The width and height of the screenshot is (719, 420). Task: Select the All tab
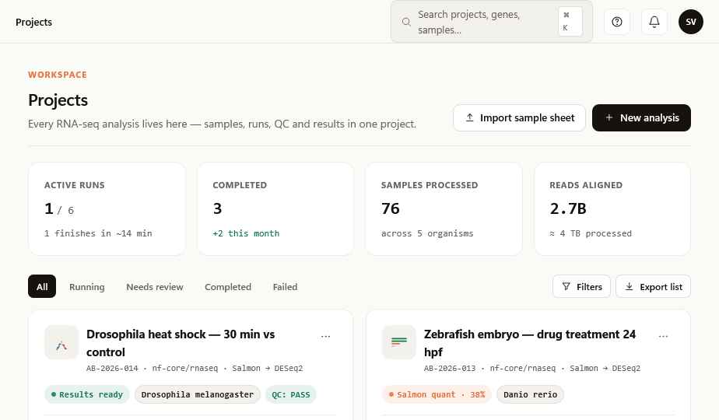pos(42,286)
